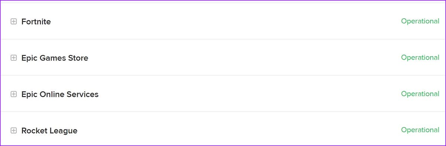Click Rocket League's Operational status
Viewport: 446px width, 146px height.
420,130
